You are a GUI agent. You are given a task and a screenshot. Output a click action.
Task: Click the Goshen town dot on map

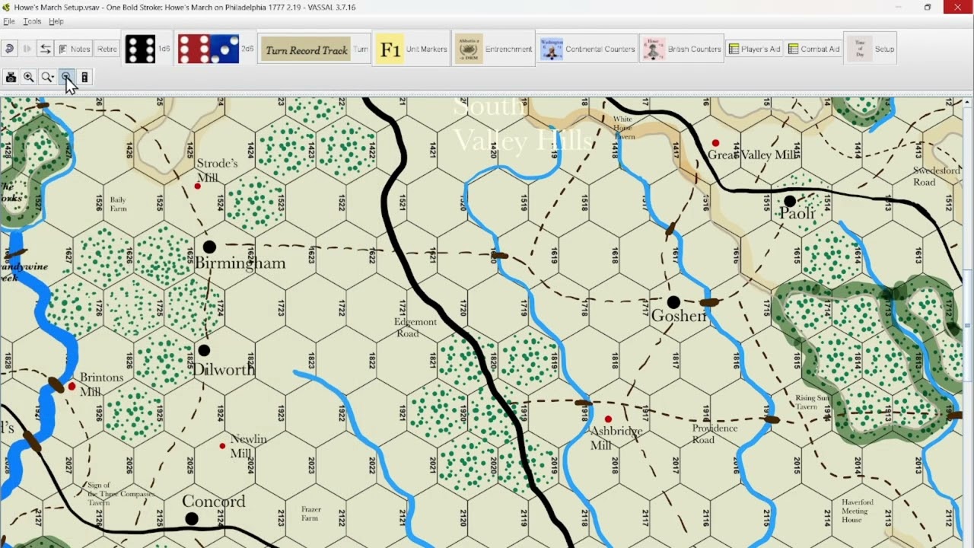pos(673,303)
